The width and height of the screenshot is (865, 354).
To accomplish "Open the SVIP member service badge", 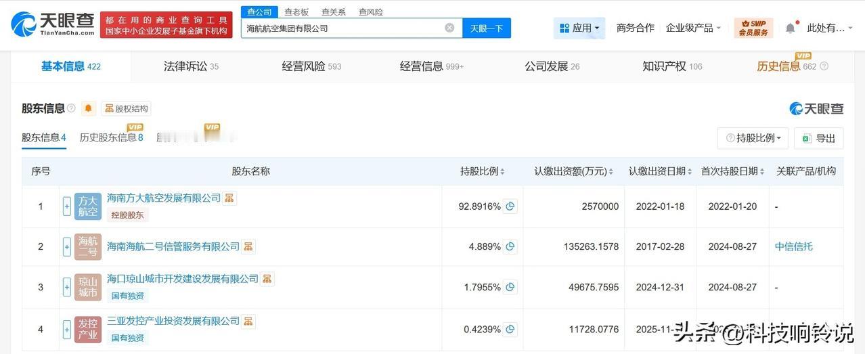I will point(753,28).
